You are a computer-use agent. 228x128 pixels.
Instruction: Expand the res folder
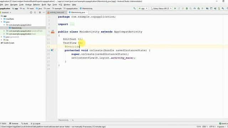tap(1, 40)
